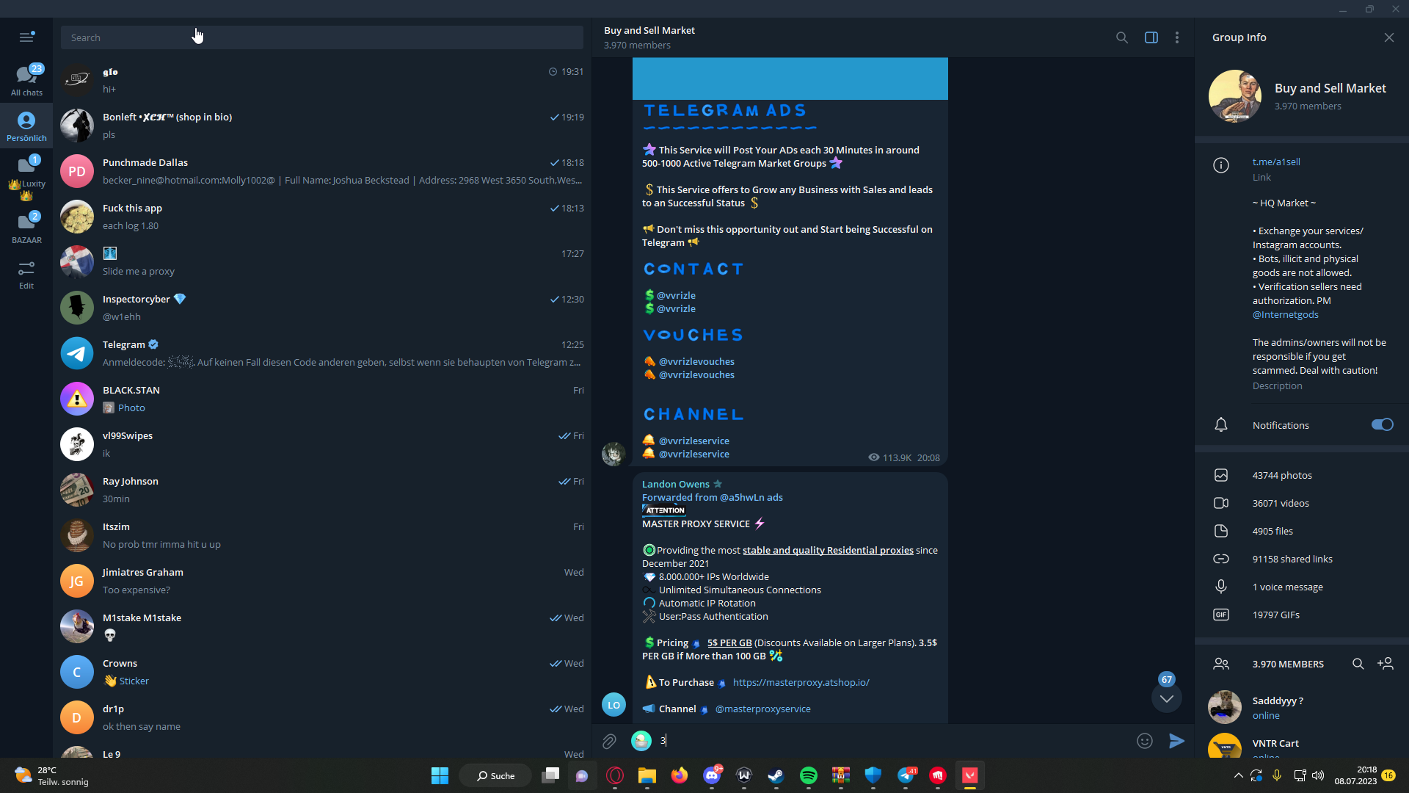Open the 43744 photos shared media
The image size is (1409, 793).
point(1281,476)
